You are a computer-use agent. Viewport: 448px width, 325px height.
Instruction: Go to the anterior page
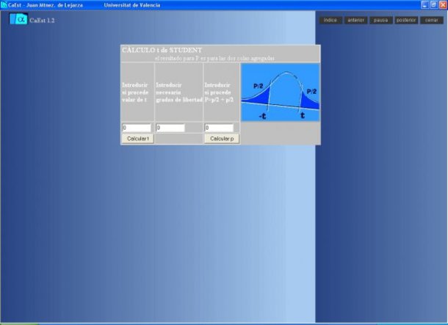pyautogui.click(x=355, y=20)
